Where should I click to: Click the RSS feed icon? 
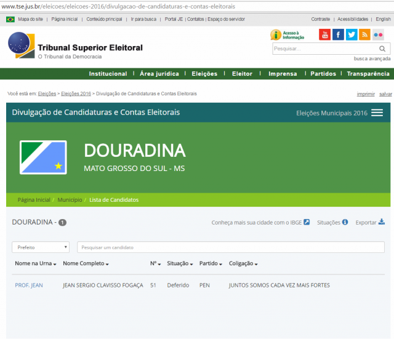[x=364, y=34]
